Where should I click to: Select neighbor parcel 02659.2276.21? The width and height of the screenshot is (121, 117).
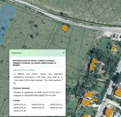pos(20,105)
